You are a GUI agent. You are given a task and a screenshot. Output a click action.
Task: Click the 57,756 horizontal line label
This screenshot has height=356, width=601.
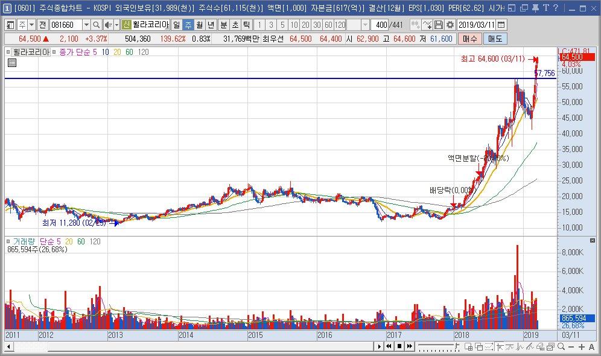coord(545,73)
